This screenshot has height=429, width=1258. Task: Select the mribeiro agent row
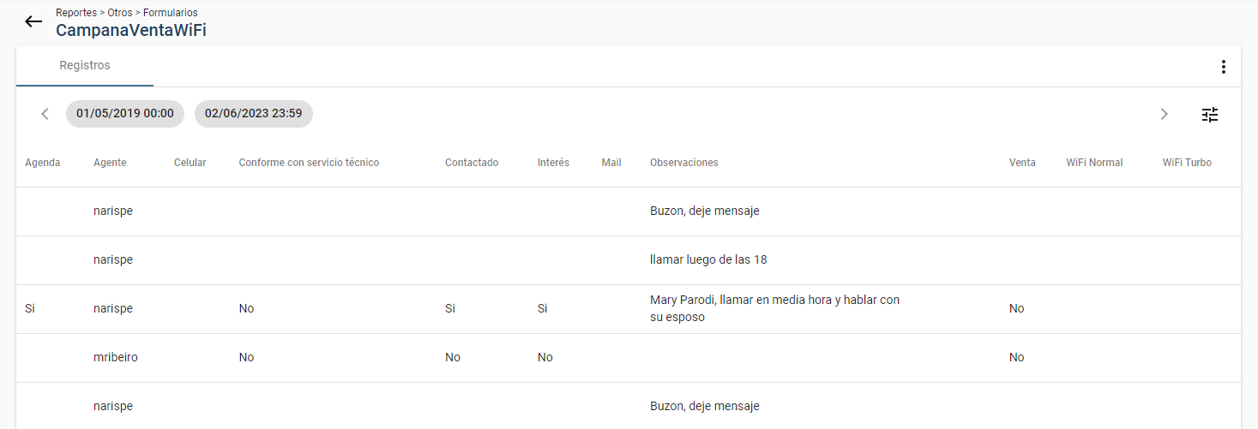[x=629, y=358]
